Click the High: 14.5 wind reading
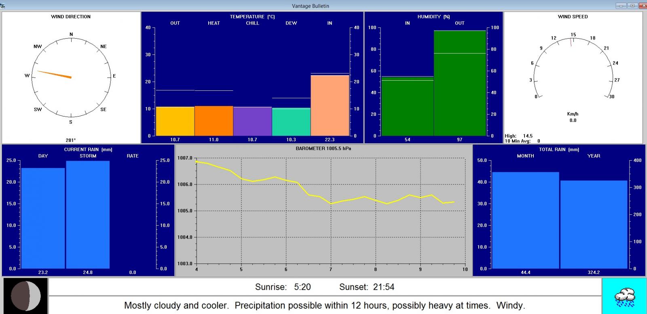This screenshot has height=314, width=647. tap(519, 136)
